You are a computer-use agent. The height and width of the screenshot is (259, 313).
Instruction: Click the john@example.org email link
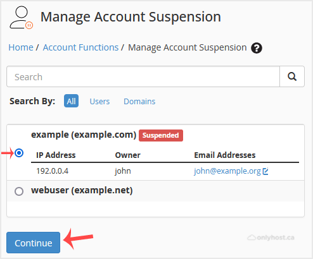click(227, 171)
